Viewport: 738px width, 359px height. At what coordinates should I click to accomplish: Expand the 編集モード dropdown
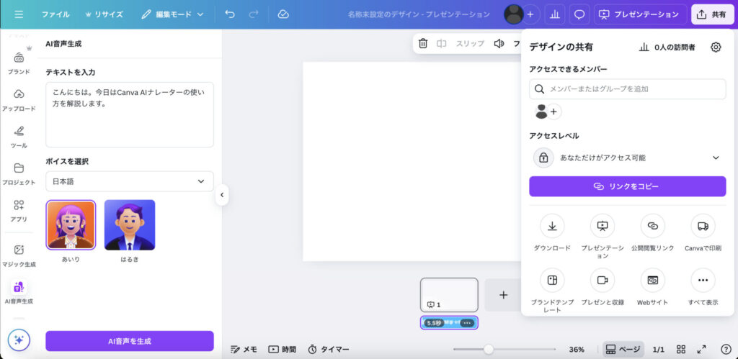point(172,14)
